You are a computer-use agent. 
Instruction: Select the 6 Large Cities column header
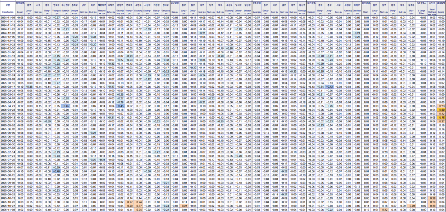click(421, 9)
